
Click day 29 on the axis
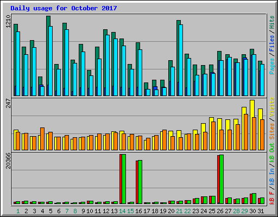coord(244,211)
